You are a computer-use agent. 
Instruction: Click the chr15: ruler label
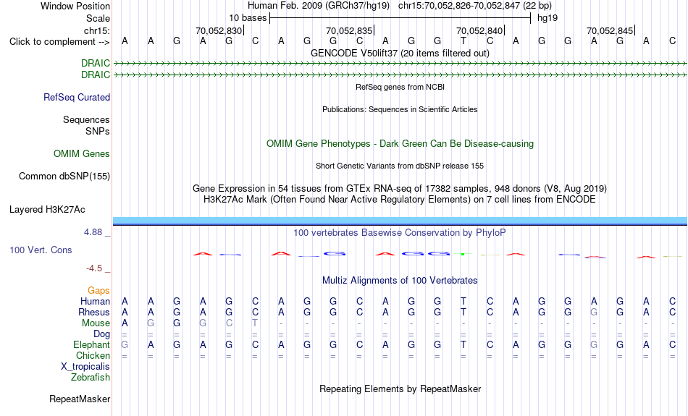tap(96, 30)
